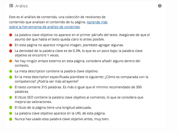The width and height of the screenshot is (178, 132).
Task: Click green bullet for URL keyword result
Action: 11,114
